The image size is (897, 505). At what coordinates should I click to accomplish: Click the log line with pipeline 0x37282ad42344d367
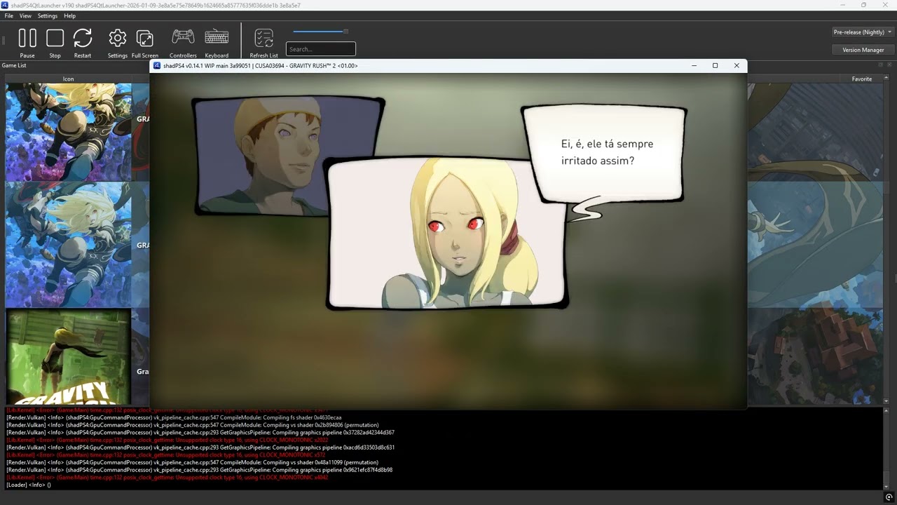click(200, 433)
